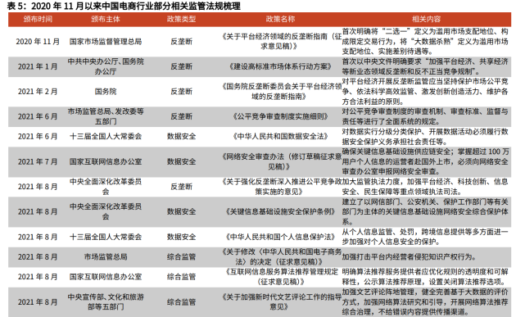Click '反垄断' in the 2020年11月 row
The image size is (525, 317).
(x=182, y=42)
